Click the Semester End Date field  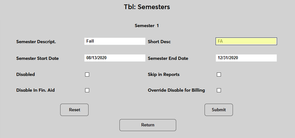tap(246, 58)
